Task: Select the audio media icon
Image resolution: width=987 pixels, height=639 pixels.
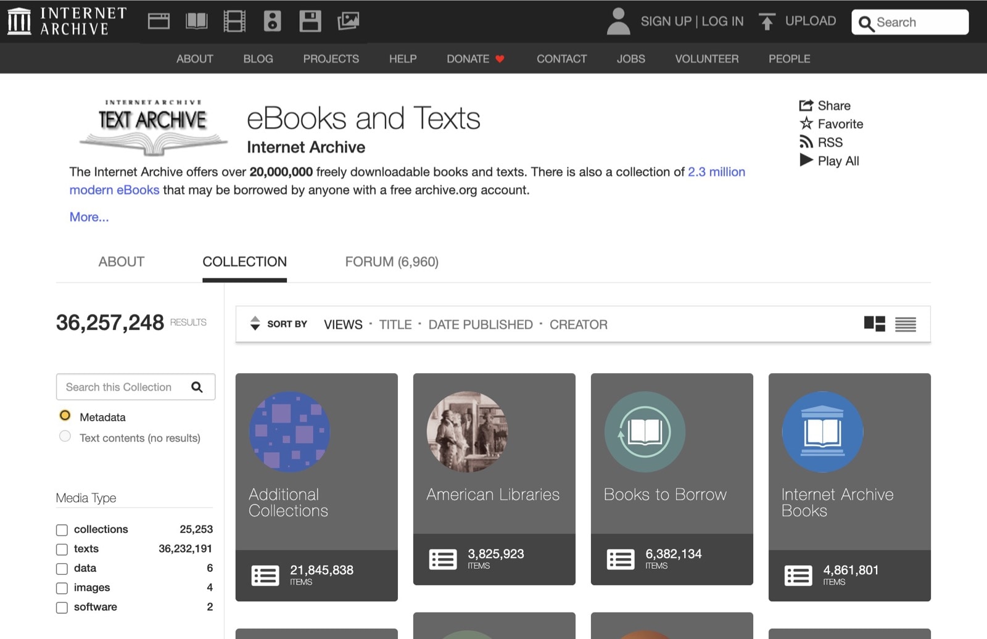Action: pyautogui.click(x=272, y=20)
